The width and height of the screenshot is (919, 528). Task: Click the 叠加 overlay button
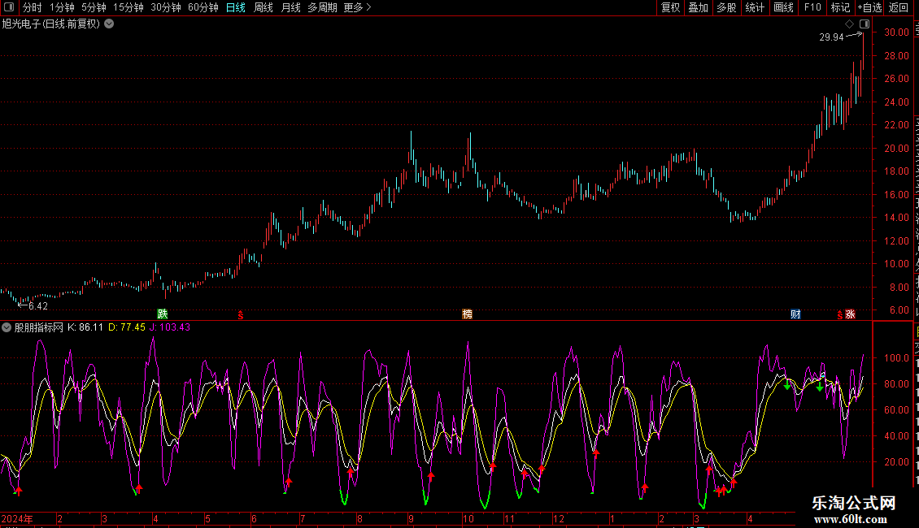tap(698, 7)
